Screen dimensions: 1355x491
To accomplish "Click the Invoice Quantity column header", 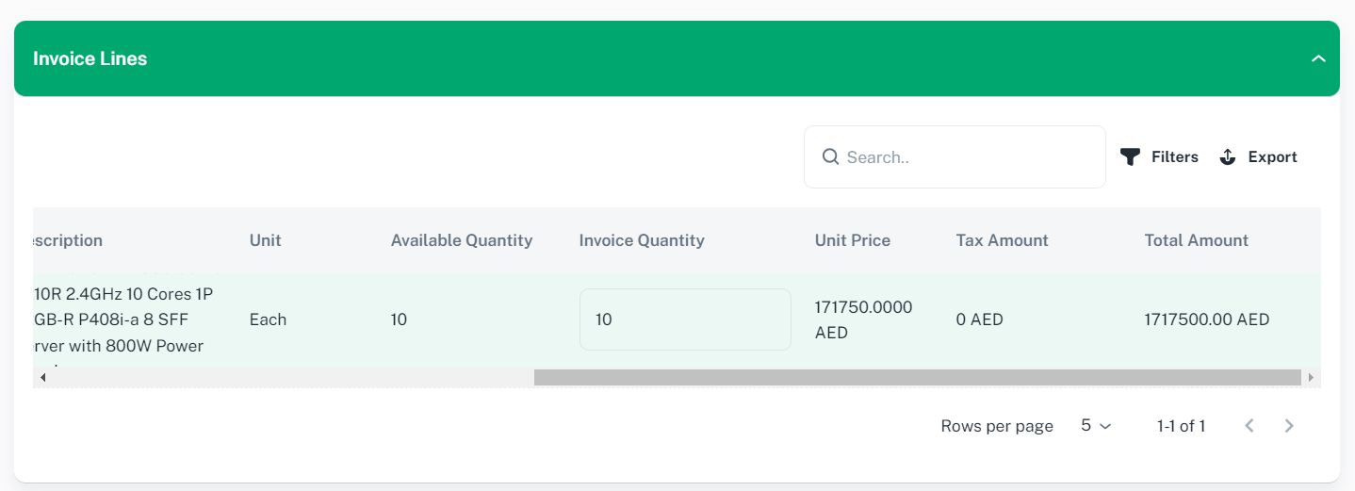I will point(642,240).
